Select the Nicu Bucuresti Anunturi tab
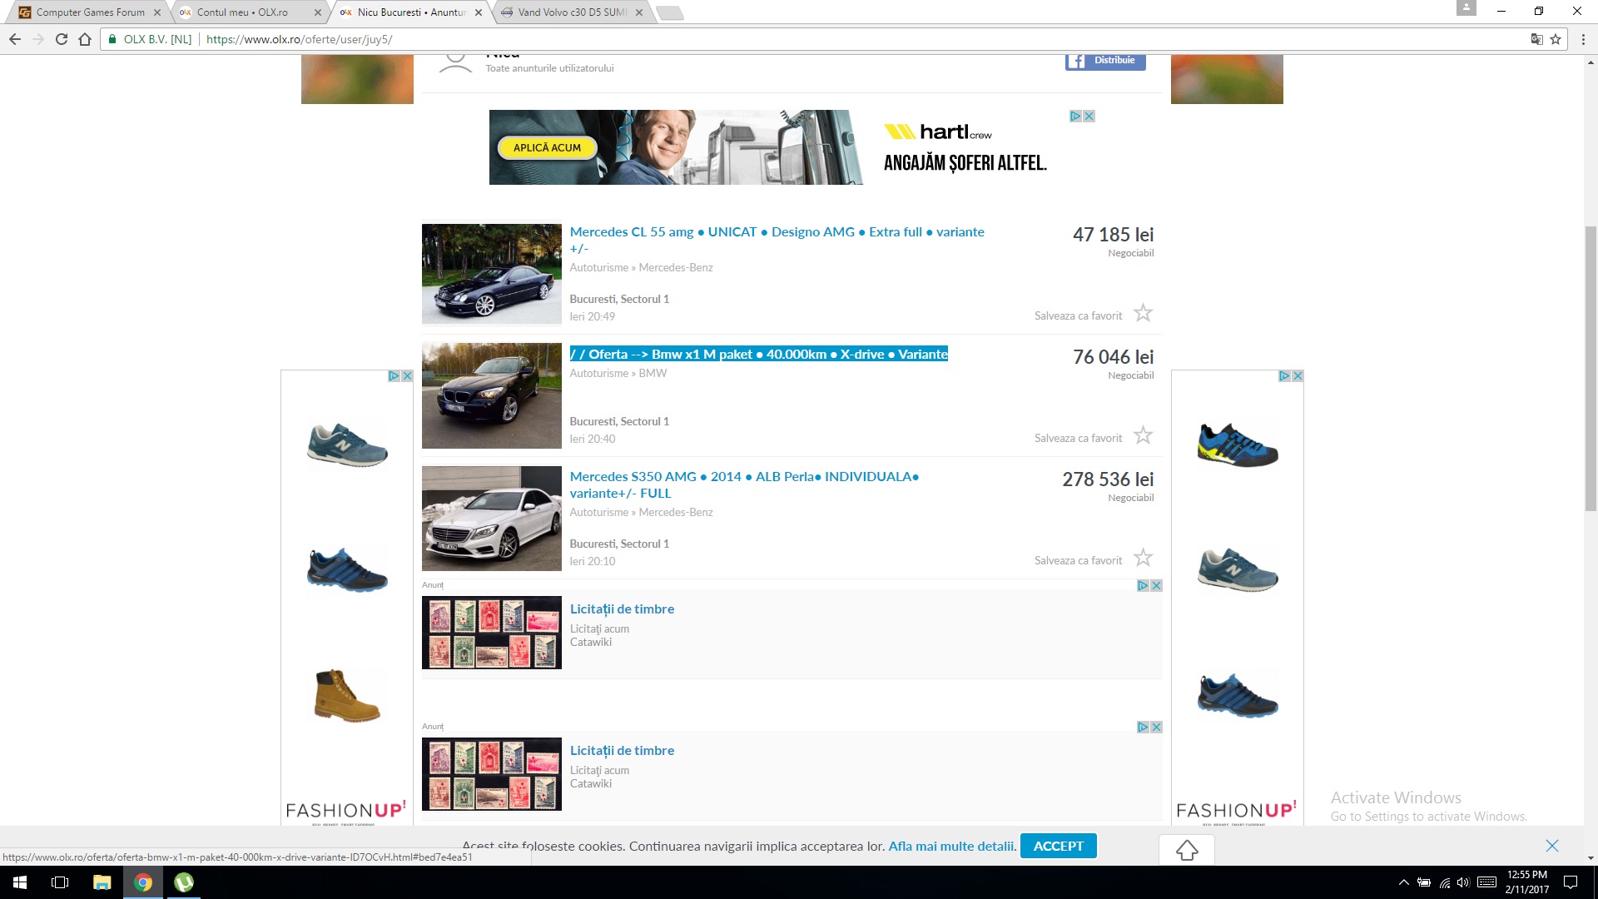 (410, 12)
